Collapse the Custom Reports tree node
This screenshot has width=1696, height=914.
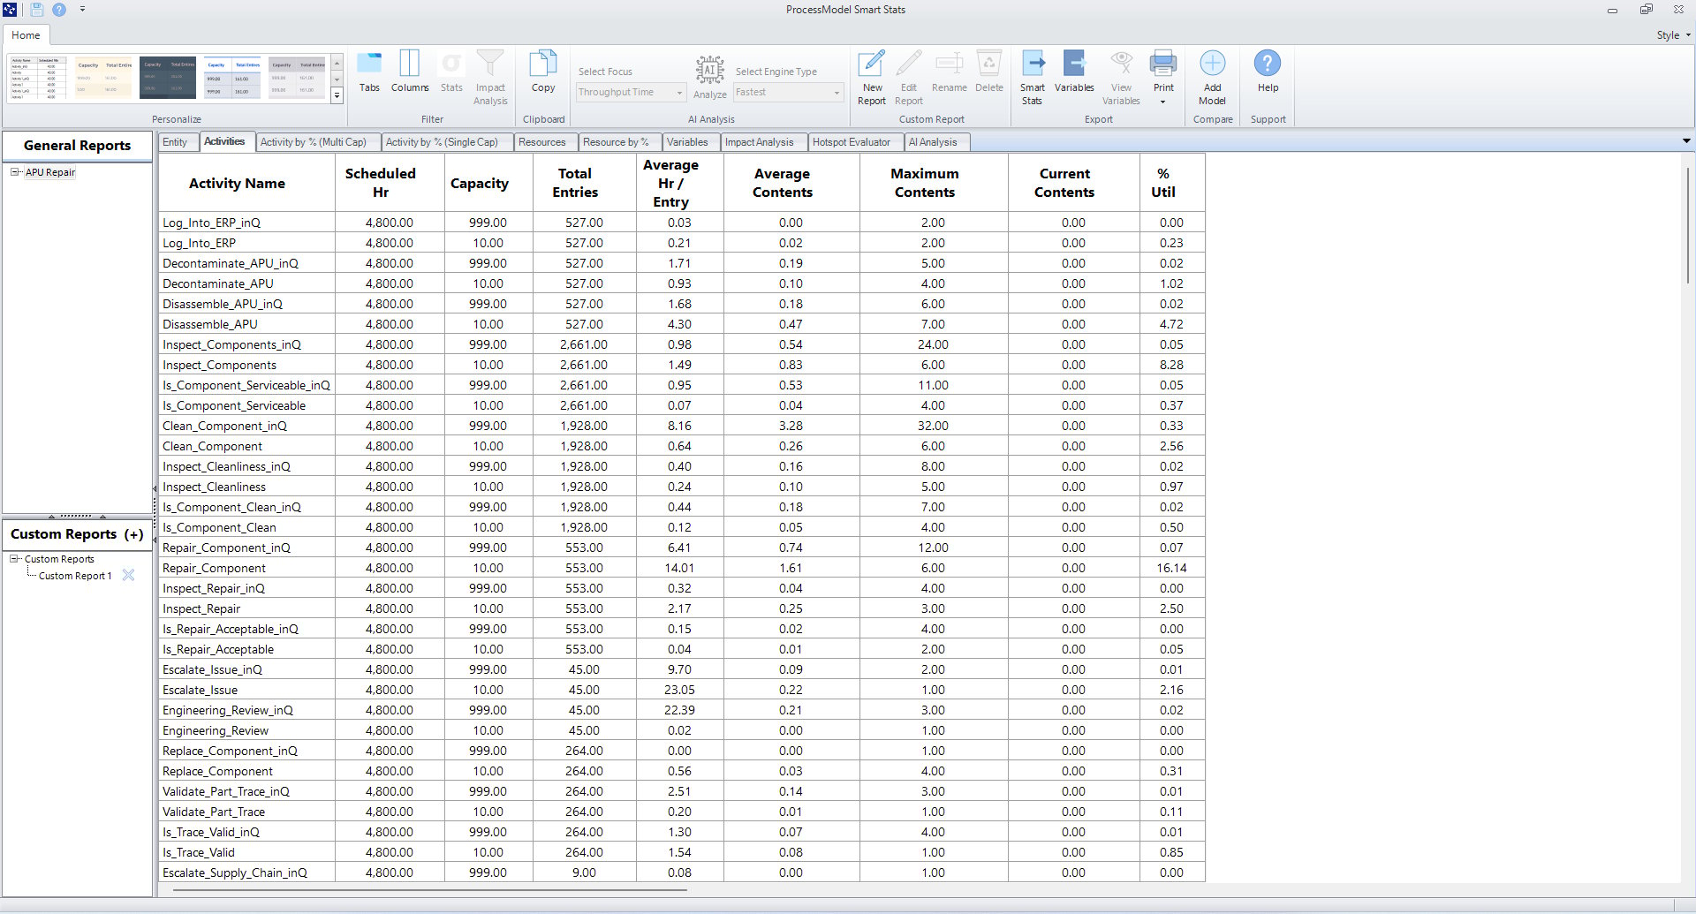tap(14, 559)
